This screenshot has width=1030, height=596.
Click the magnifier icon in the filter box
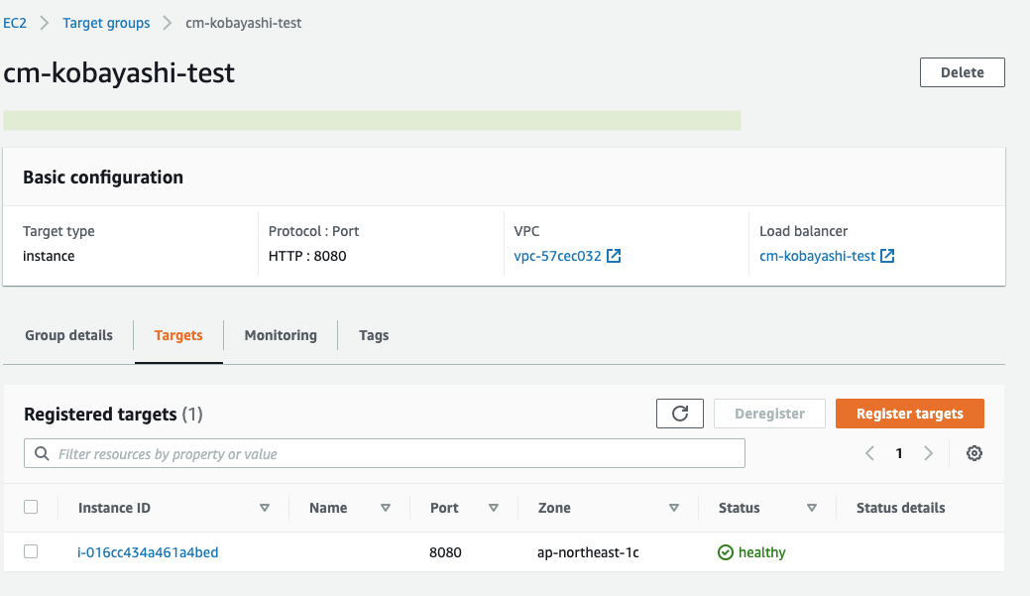(41, 453)
